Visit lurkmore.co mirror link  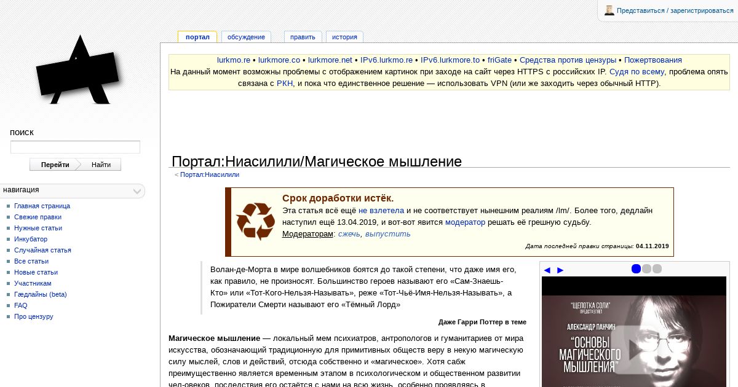coord(279,60)
